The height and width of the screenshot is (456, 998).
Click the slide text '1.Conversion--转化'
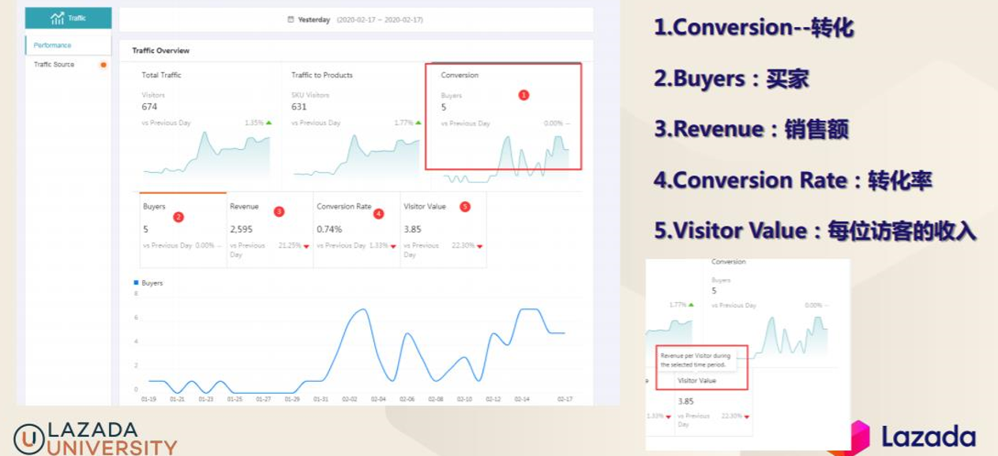[753, 28]
